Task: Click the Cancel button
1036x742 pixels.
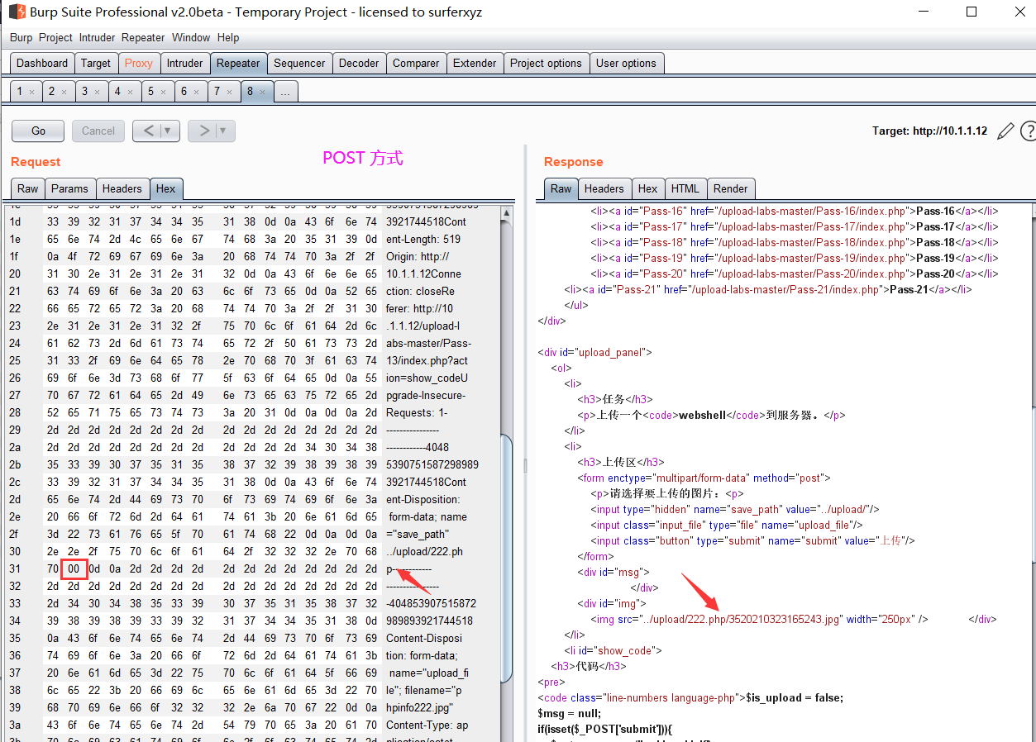Action: tap(98, 131)
